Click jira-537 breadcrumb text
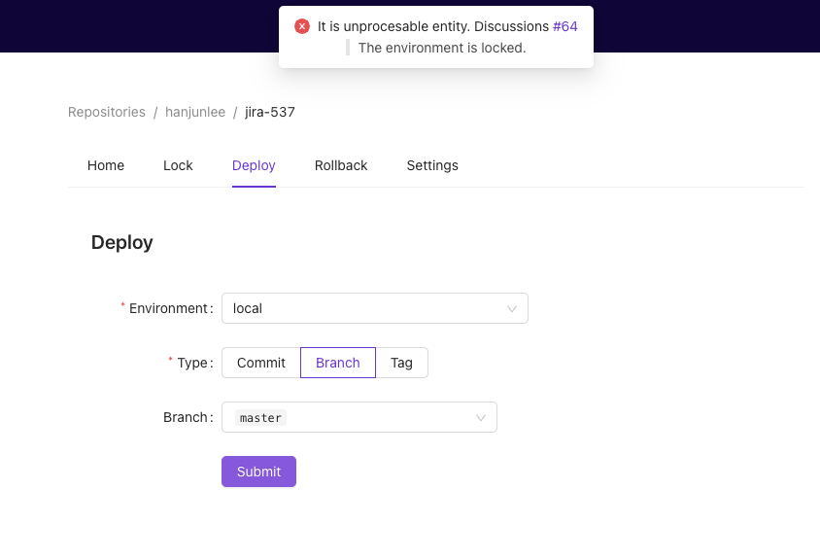Screen dimensions: 820x560 tap(270, 112)
